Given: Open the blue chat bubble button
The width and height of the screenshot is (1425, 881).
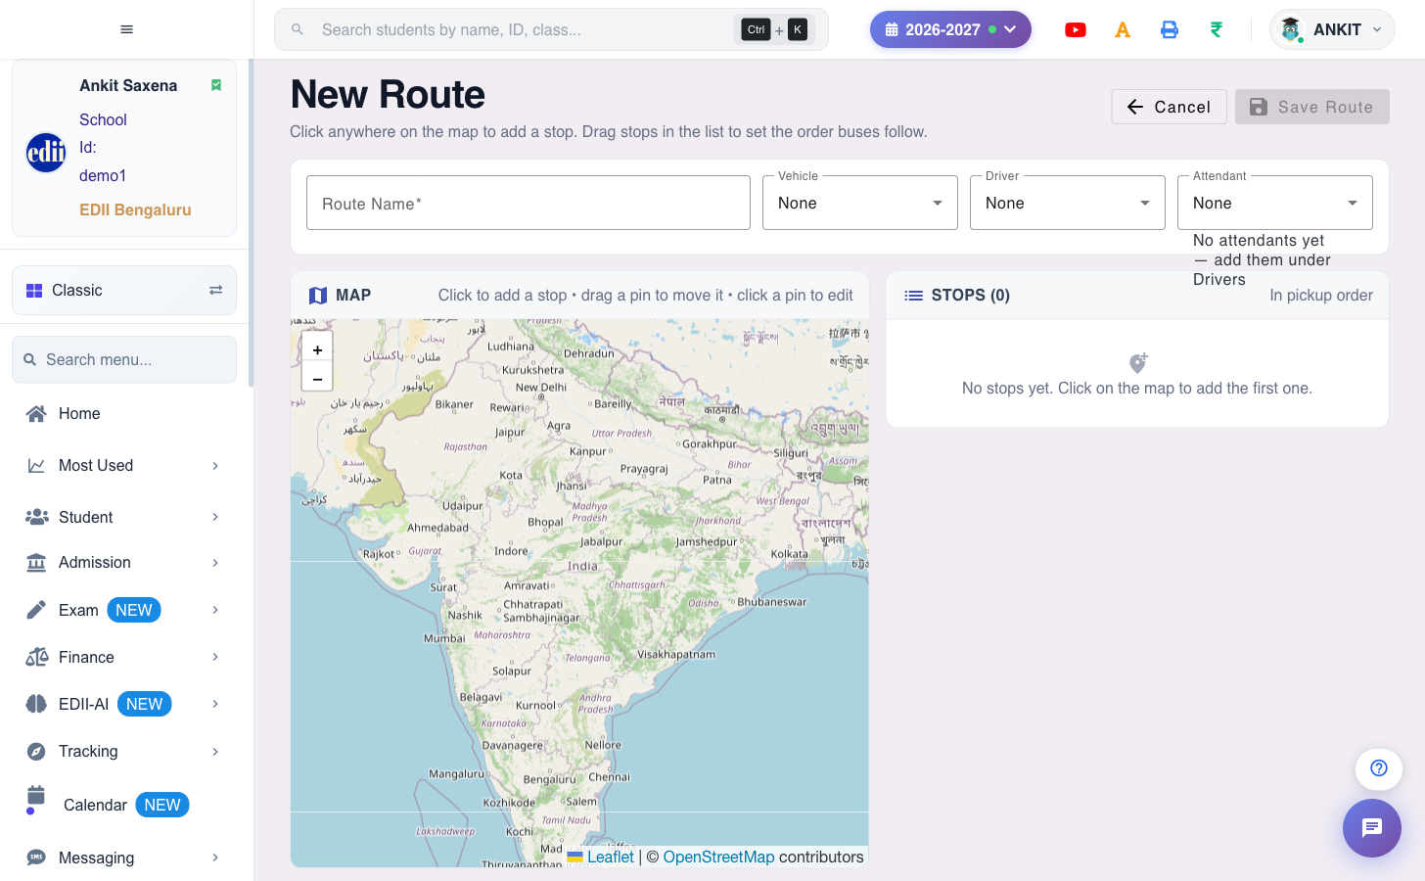Looking at the screenshot, I should click(x=1372, y=828).
